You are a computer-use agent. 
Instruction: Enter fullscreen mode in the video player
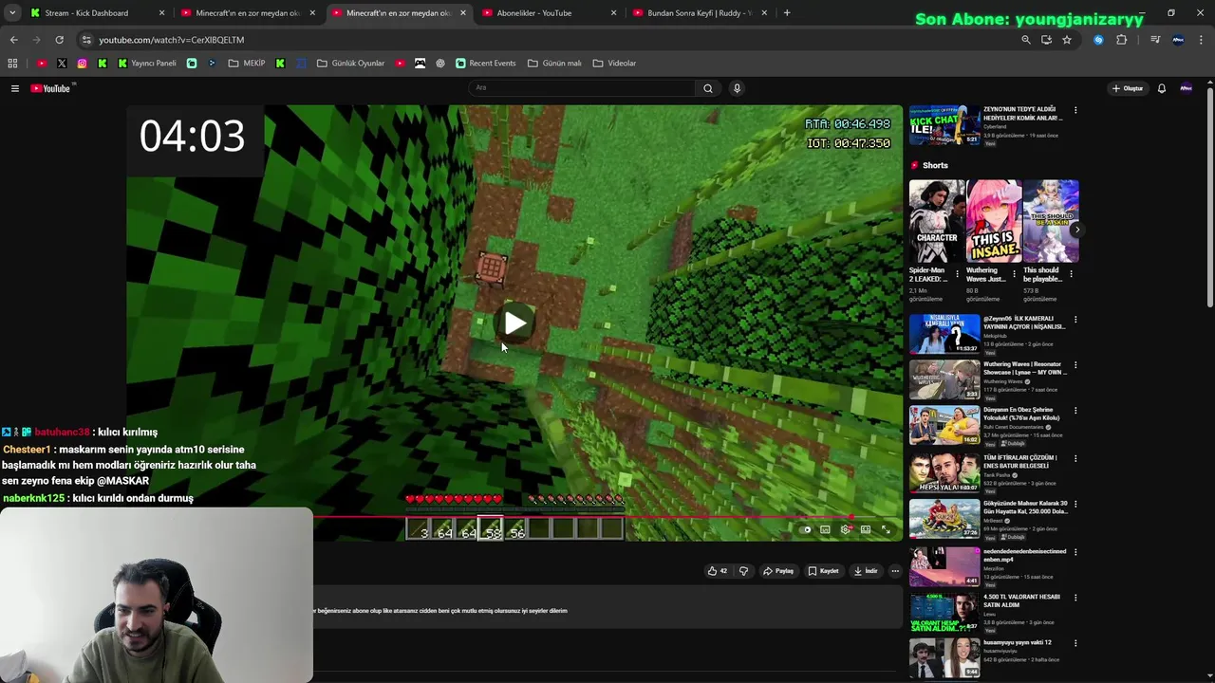[x=886, y=529]
